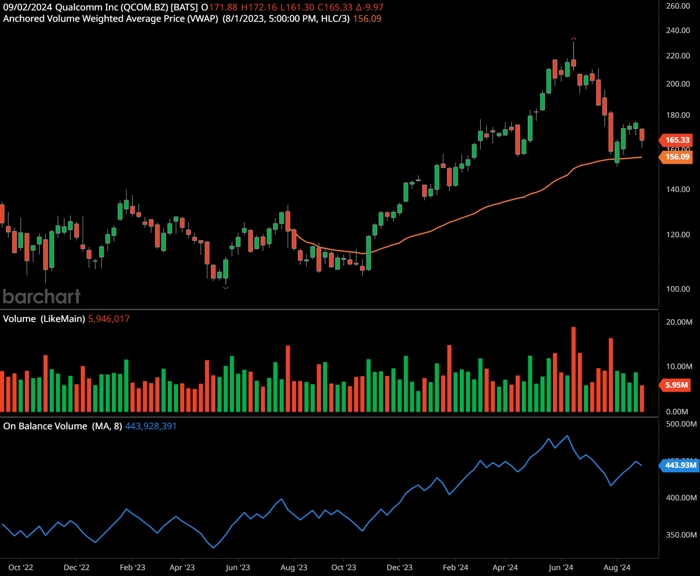Click the Oct '23 date axis label
The height and width of the screenshot is (576, 700).
(x=344, y=567)
